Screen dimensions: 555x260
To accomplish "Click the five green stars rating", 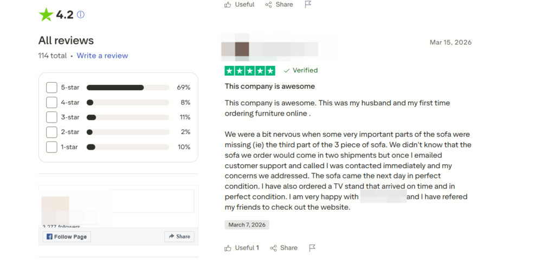I will click(x=250, y=71).
